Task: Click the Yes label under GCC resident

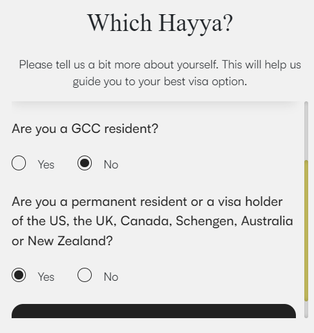Action: (46, 165)
